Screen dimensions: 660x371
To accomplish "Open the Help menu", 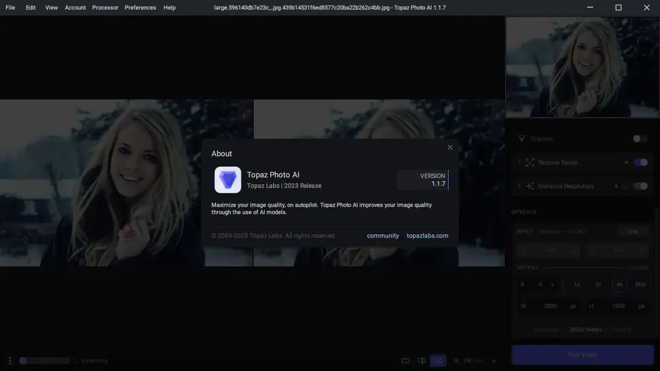I will click(x=170, y=7).
